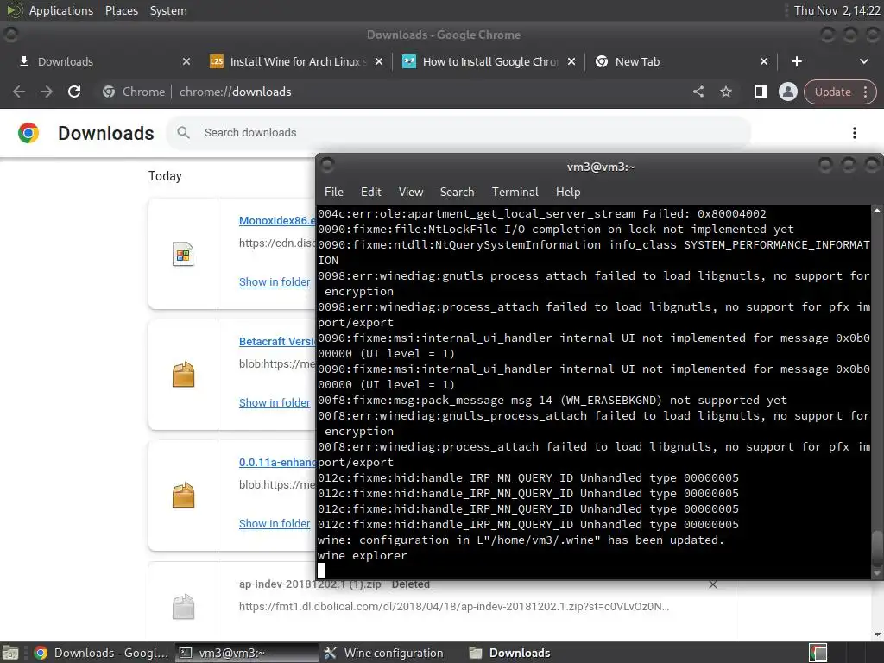Switch to the New Tab tab
Viewport: 884px width, 663px height.
tap(681, 61)
